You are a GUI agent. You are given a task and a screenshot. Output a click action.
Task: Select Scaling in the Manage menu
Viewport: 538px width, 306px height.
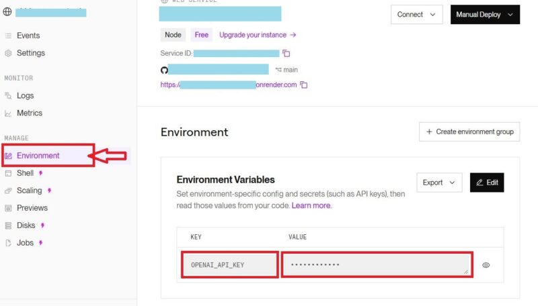[29, 191]
